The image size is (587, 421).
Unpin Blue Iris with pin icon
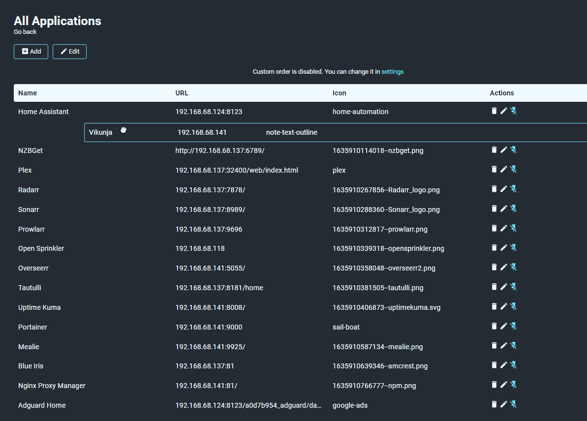click(x=514, y=365)
